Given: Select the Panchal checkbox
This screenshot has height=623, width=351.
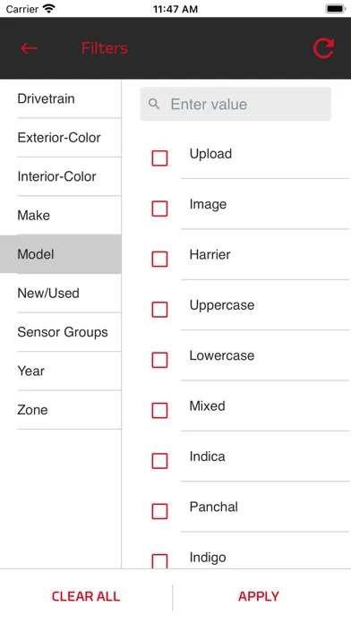Looking at the screenshot, I should pos(159,511).
